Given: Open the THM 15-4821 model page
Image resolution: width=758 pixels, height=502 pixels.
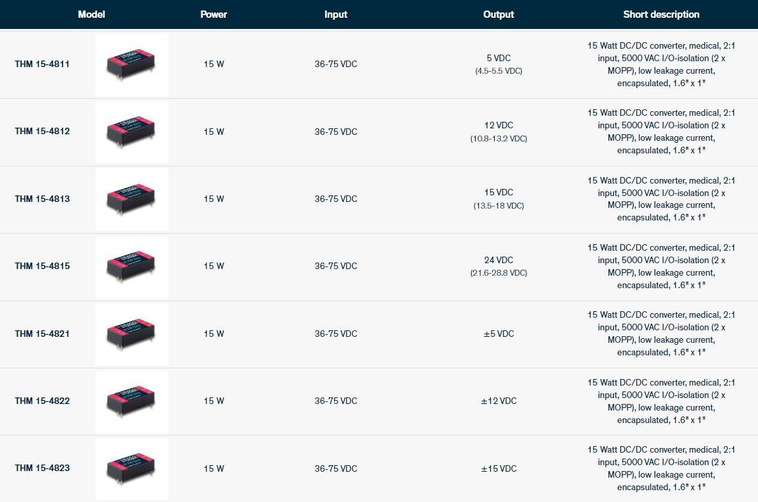Looking at the screenshot, I should [42, 334].
